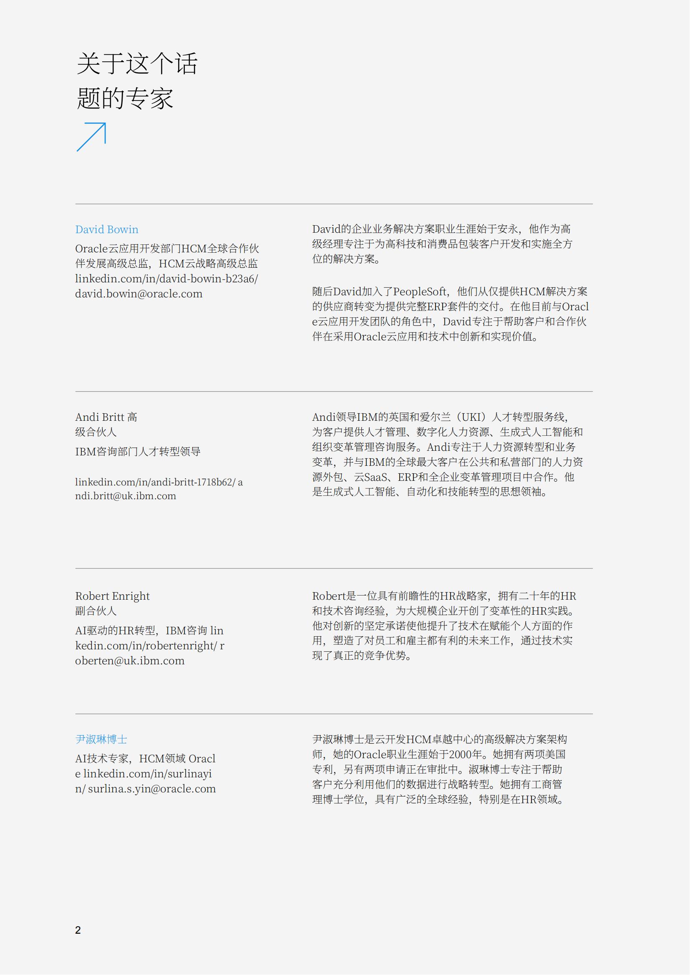Click the heading line 题的专家
This screenshot has height=975, width=690.
[x=125, y=98]
